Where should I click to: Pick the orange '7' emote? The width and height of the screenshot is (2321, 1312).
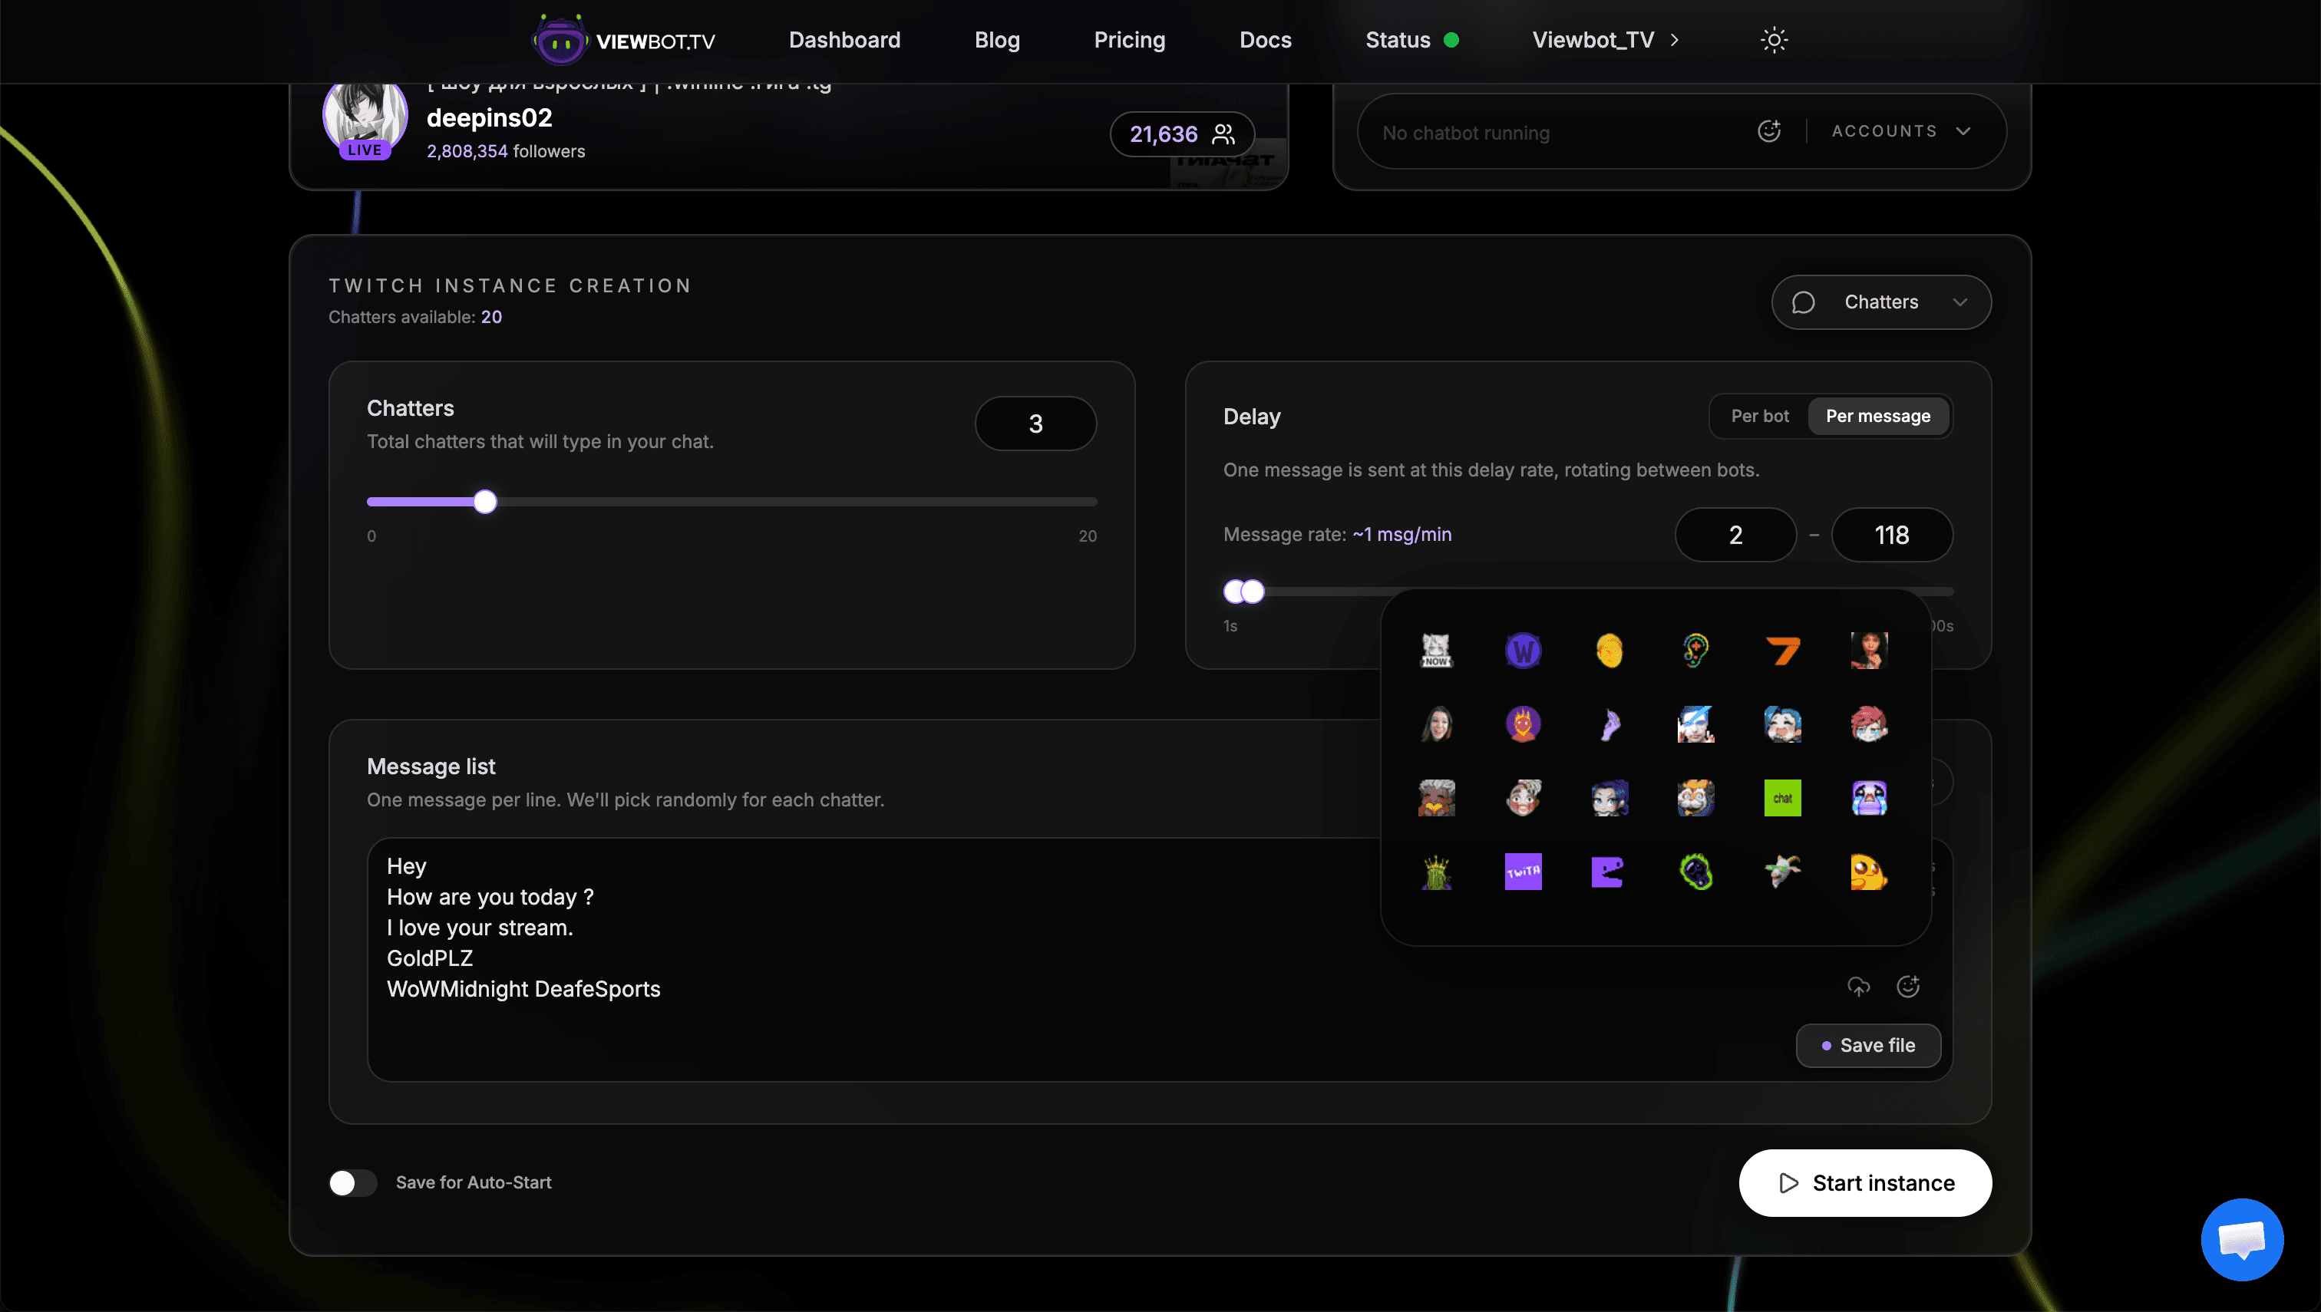tap(1783, 651)
